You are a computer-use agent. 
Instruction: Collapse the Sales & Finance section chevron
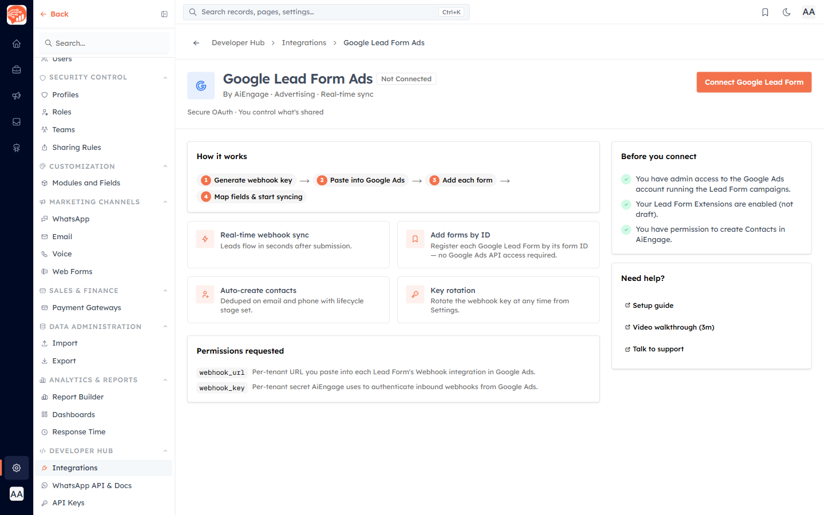tap(165, 291)
